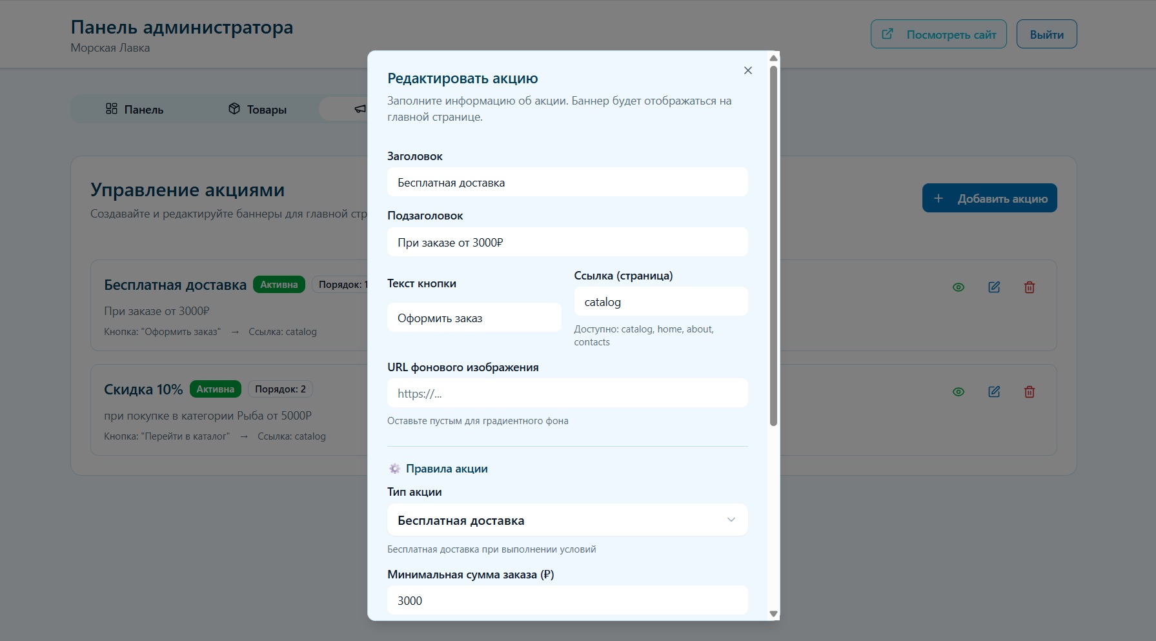The width and height of the screenshot is (1156, 641).
Task: Select the Текст кнопки input field
Action: tap(474, 318)
